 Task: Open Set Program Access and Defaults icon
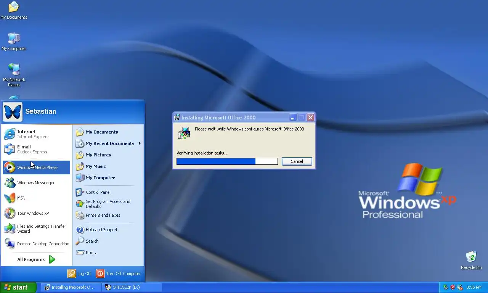[80, 204]
